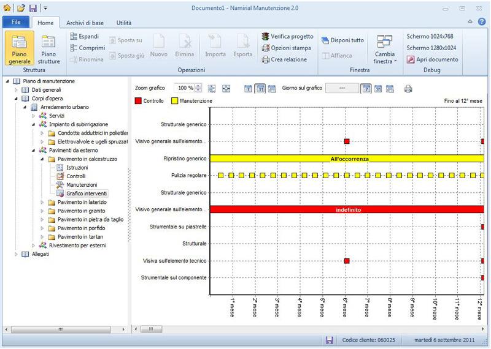Open the Cambia finestra dropdown
The image size is (491, 349).
click(385, 49)
